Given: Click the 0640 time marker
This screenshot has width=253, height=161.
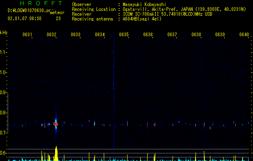Looking at the screenshot, I should pyautogui.click(x=244, y=35).
